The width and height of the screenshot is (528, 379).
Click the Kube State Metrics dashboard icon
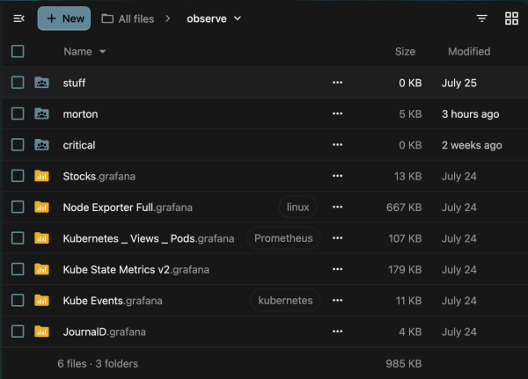tap(41, 269)
